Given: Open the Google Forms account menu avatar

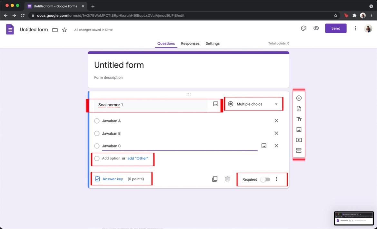Looking at the screenshot, I should [368, 28].
